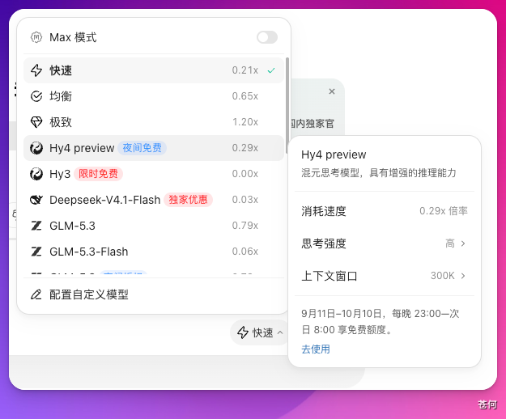Click the 限时免费 badge
506x419 pixels.
(x=99, y=174)
